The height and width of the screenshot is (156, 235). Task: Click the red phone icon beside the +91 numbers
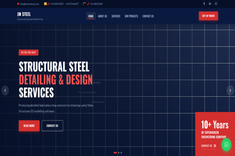[49, 4]
